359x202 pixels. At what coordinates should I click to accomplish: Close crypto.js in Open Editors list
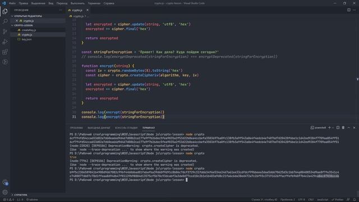tap(17, 21)
